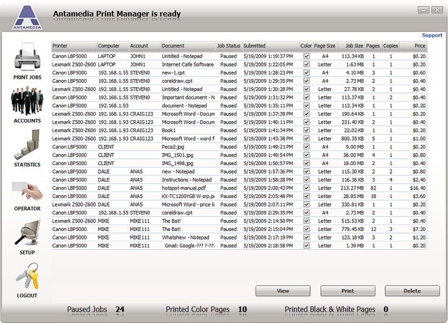Sort by the Color column header
This screenshot has width=448, height=323.
[306, 46]
